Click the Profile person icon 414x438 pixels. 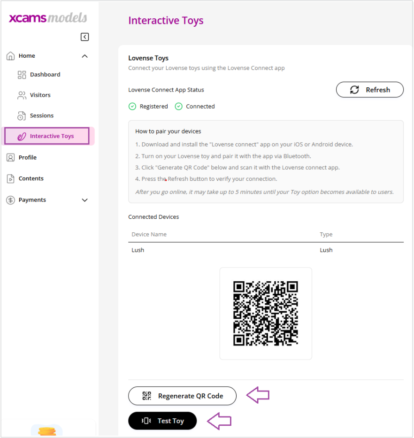pyautogui.click(x=11, y=158)
